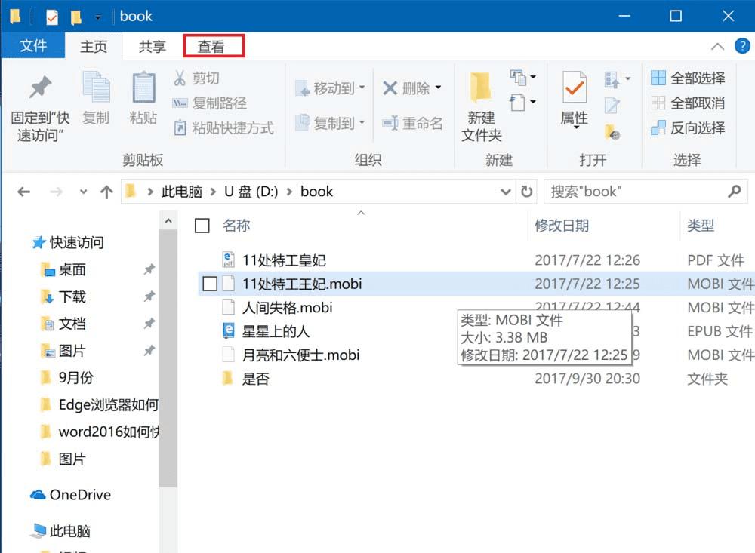Click U 盘 (D:) in breadcrumb path
Image resolution: width=755 pixels, height=553 pixels.
(x=251, y=192)
